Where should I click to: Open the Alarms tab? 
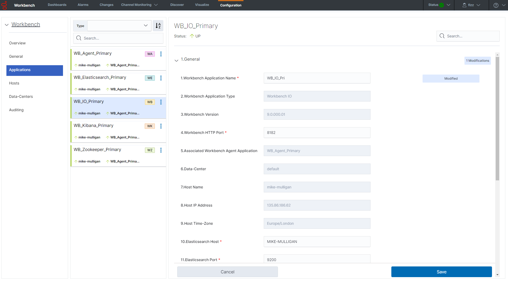[x=83, y=5]
